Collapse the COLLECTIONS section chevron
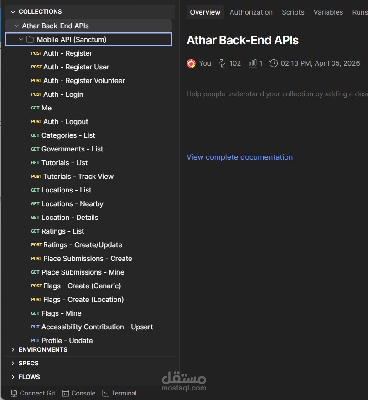 (13, 12)
